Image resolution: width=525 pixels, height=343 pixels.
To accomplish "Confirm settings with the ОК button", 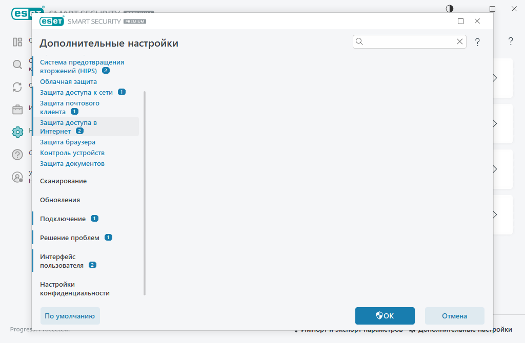I will (385, 316).
